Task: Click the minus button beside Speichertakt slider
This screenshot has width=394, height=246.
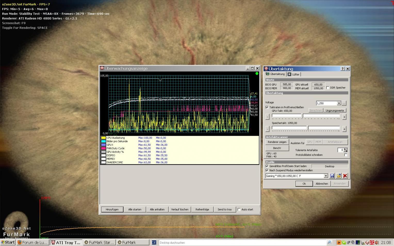Action: [267, 129]
